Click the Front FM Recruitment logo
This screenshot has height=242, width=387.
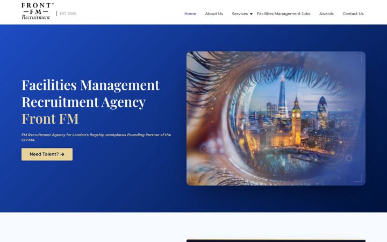[38, 11]
